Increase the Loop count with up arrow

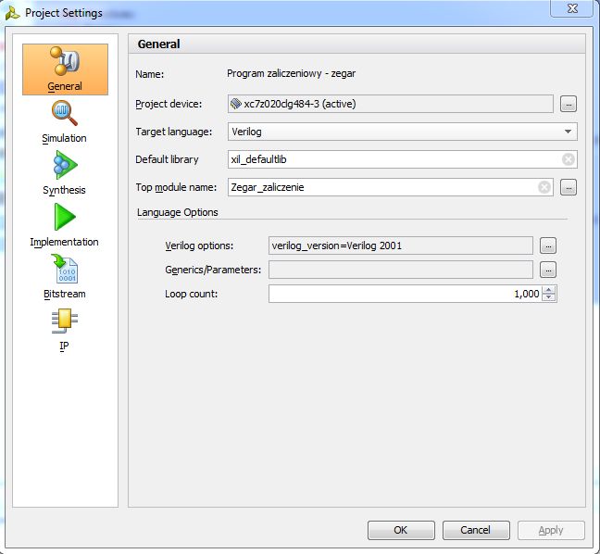pos(549,290)
